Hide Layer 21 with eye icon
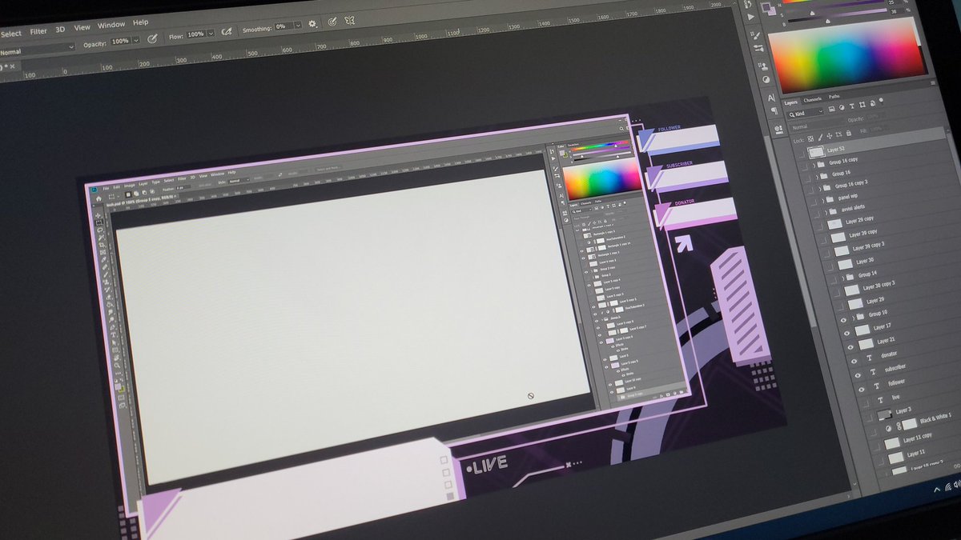This screenshot has width=961, height=540. tap(850, 347)
